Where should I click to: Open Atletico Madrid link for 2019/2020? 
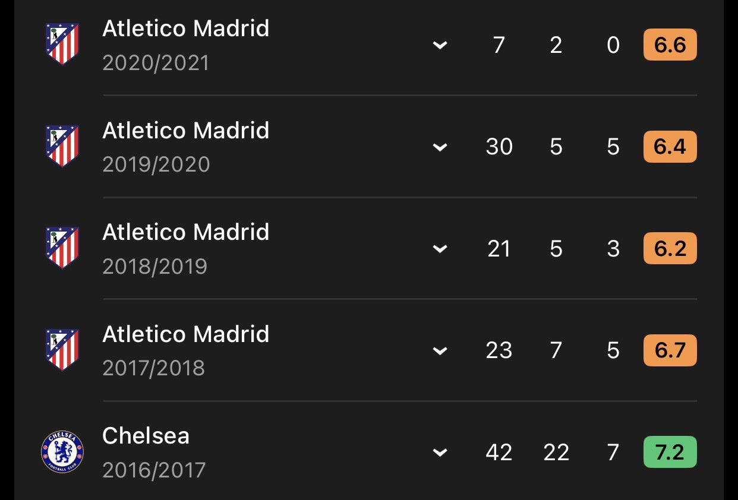click(x=185, y=131)
